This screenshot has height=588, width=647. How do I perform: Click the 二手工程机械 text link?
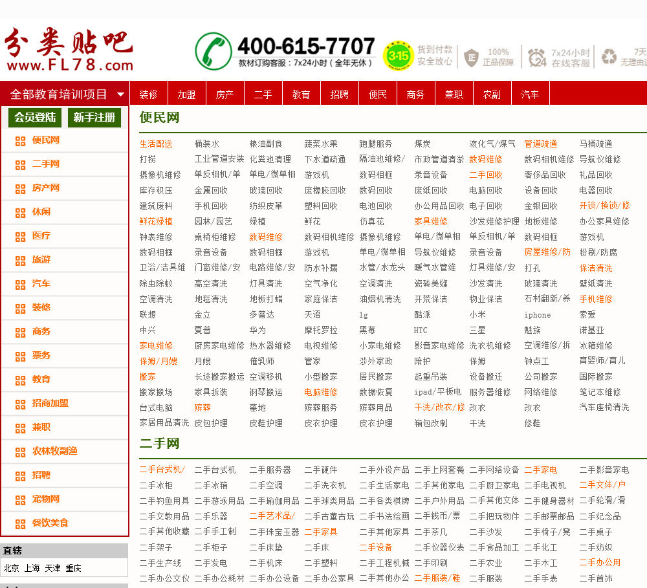(x=384, y=563)
